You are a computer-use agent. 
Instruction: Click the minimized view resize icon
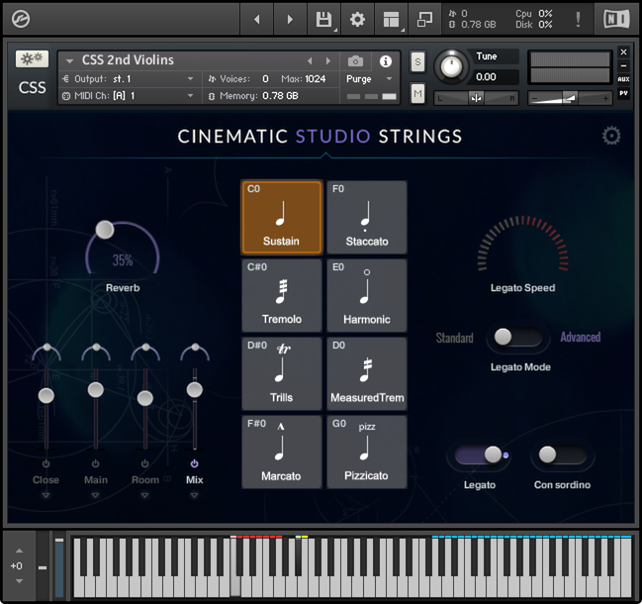pyautogui.click(x=424, y=19)
